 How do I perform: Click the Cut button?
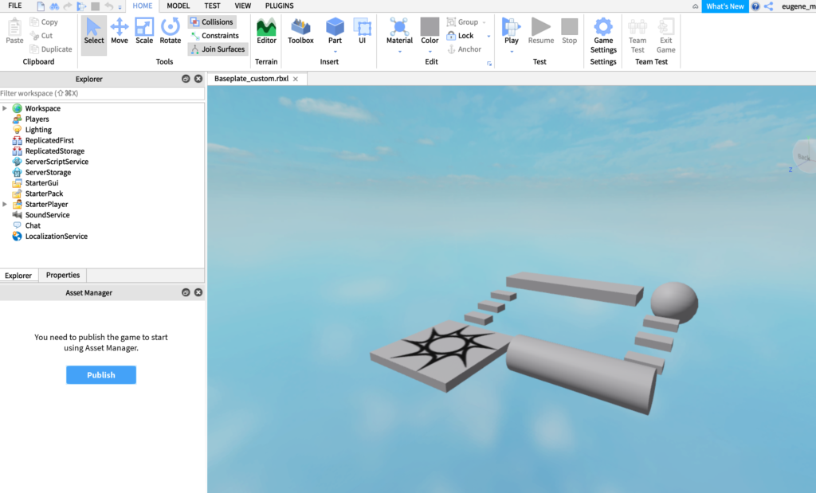coord(41,35)
